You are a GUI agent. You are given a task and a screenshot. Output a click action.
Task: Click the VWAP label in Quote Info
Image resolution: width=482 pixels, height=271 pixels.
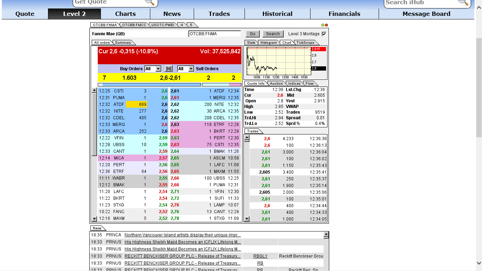(292, 107)
